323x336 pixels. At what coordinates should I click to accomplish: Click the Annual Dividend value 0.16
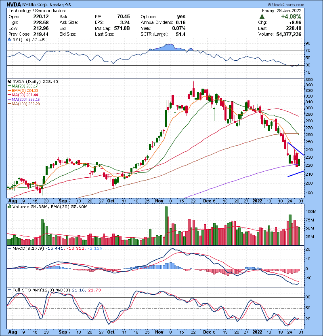[x=180, y=23]
